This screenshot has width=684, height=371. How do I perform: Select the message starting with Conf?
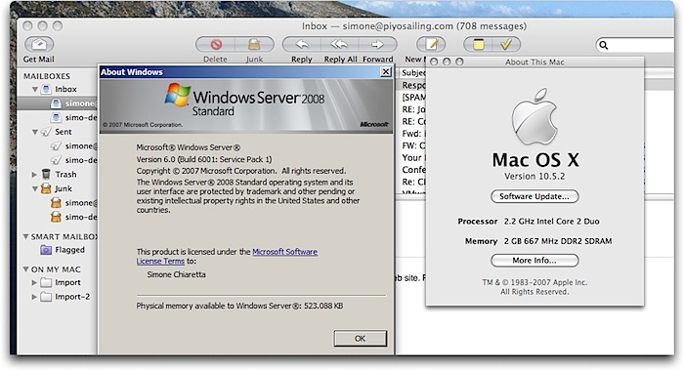click(x=412, y=170)
